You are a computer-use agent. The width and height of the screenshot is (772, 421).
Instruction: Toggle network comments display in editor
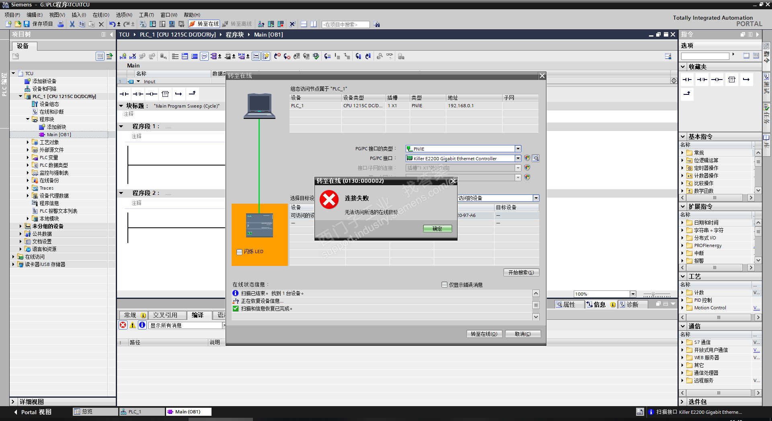(x=204, y=56)
